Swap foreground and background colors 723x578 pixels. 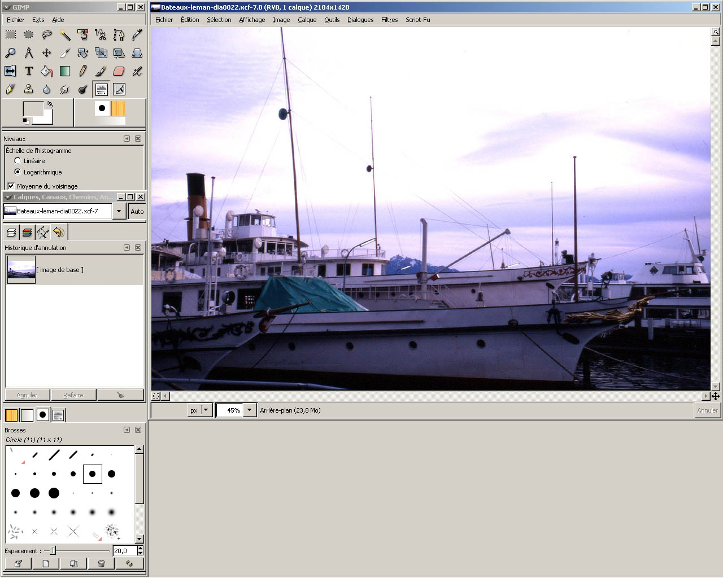50,104
